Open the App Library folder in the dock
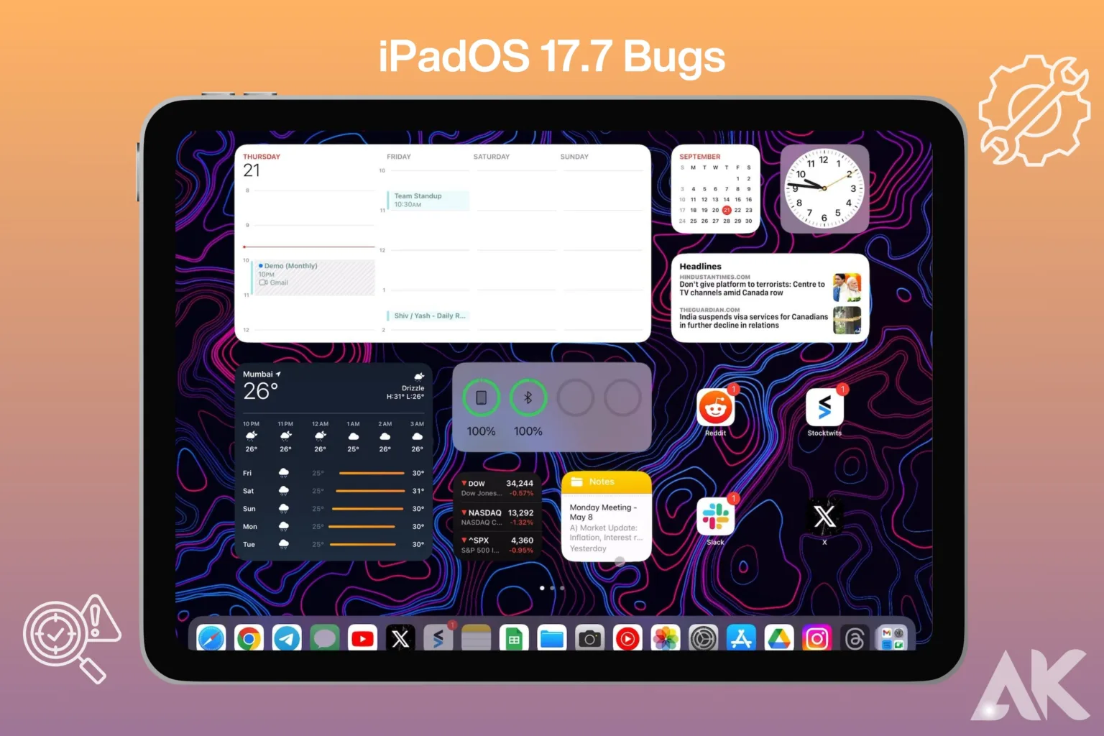 (x=893, y=638)
